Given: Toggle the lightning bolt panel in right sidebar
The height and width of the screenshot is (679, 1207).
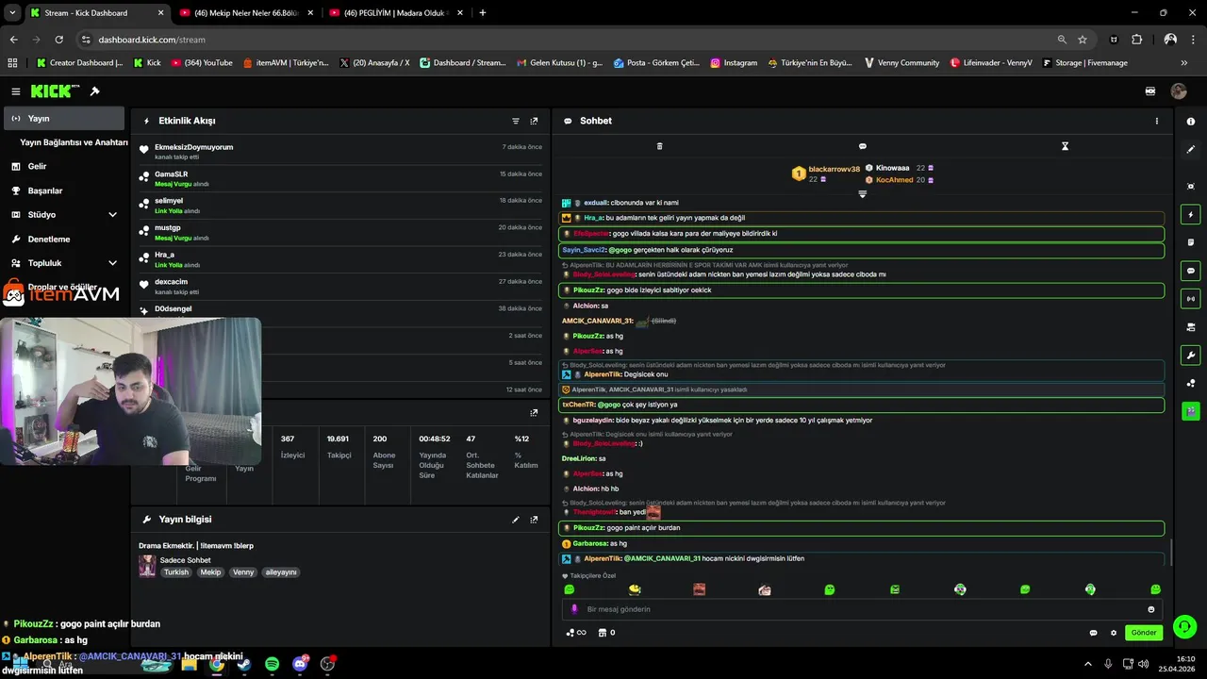Looking at the screenshot, I should (1191, 215).
